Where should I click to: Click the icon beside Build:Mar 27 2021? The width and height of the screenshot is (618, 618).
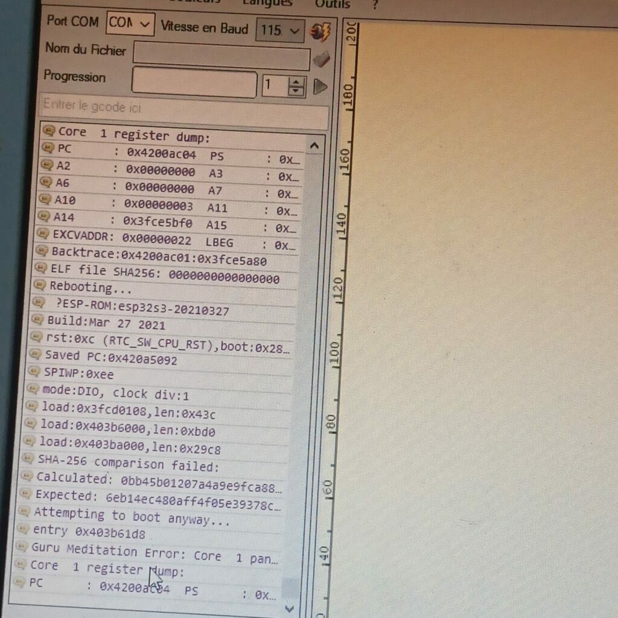tap(37, 319)
